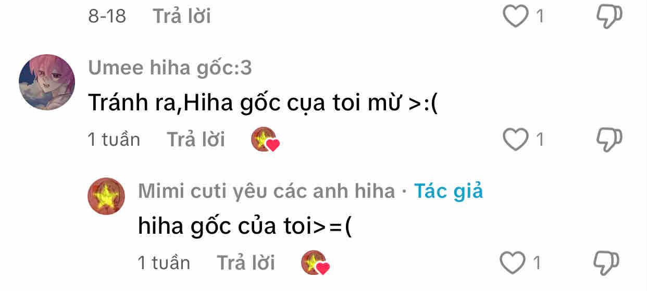Open Mimi cuti's star avatar
Viewport: 647px width, 291px height.
(x=106, y=196)
